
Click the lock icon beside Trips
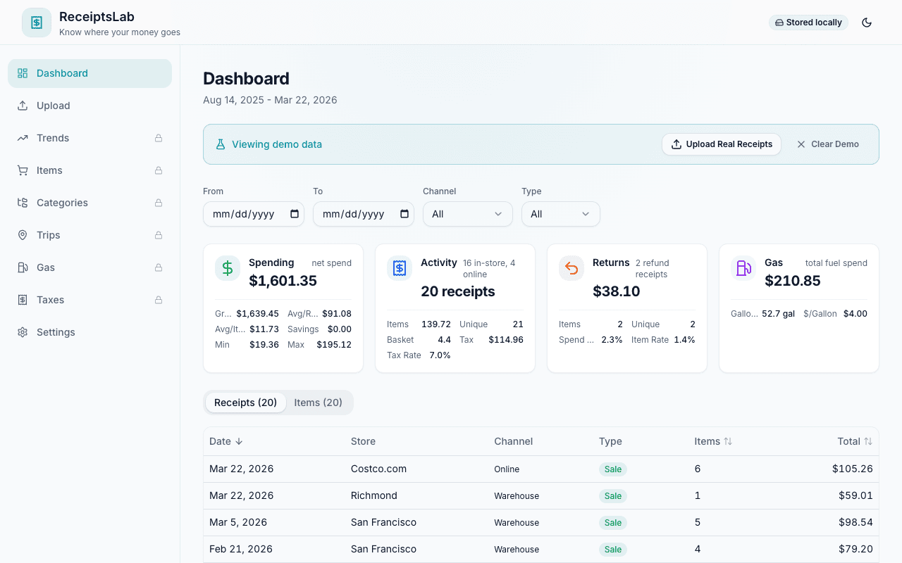(x=158, y=234)
